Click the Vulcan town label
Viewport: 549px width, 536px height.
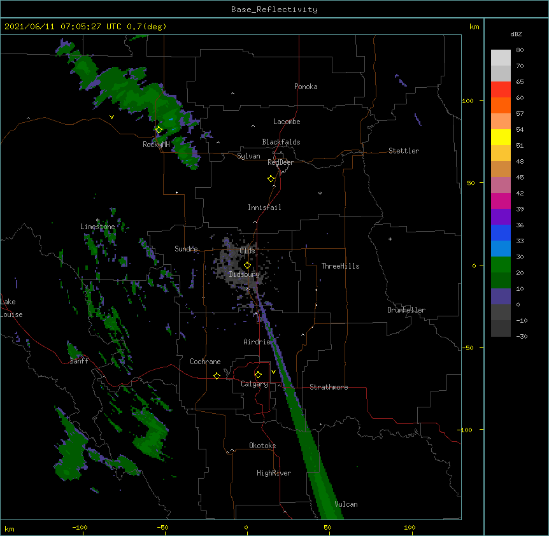click(346, 504)
